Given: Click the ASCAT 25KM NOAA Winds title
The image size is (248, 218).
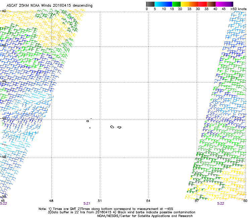Looking at the screenshot, I should point(49,6).
